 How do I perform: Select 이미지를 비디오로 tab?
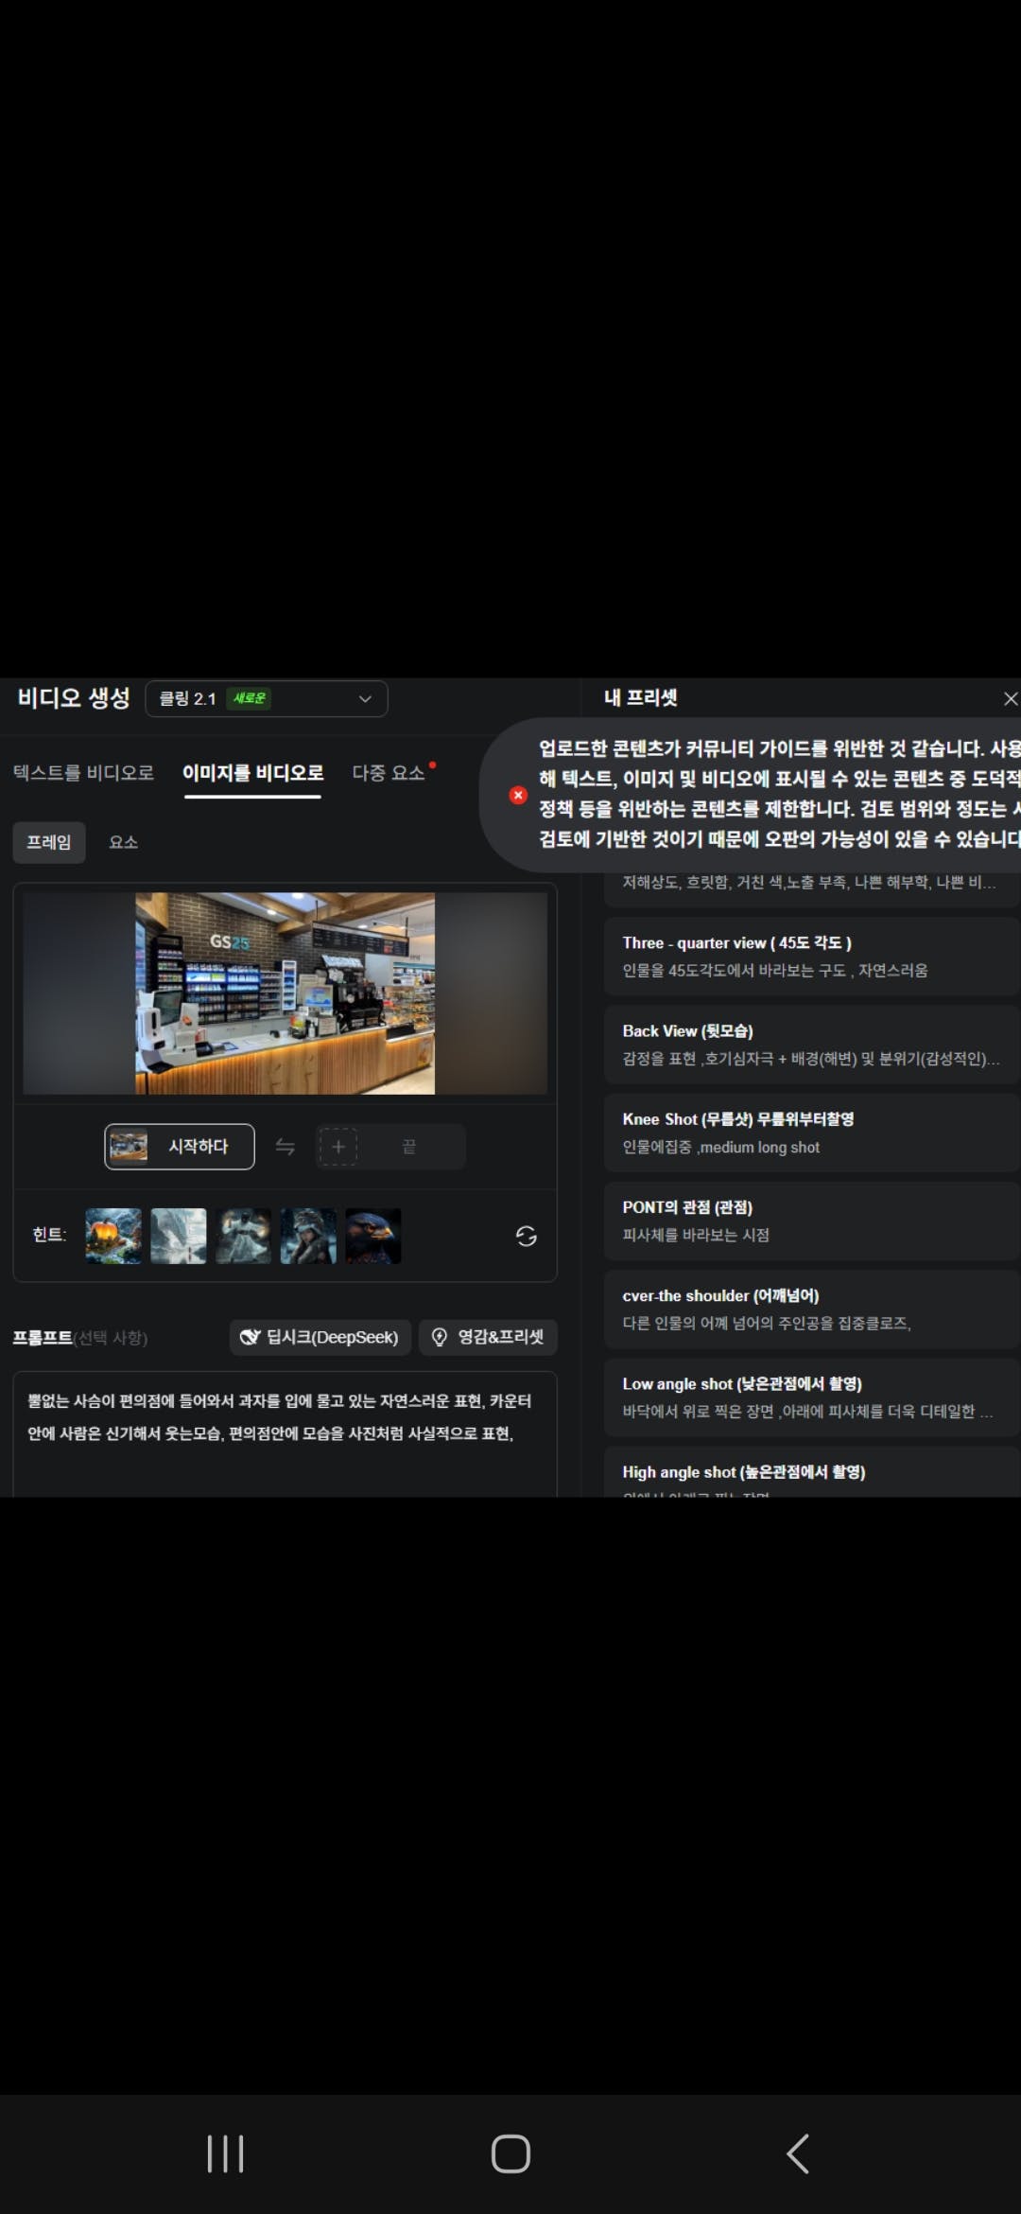pyautogui.click(x=252, y=772)
